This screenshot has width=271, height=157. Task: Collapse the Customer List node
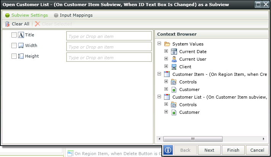pos(159,97)
